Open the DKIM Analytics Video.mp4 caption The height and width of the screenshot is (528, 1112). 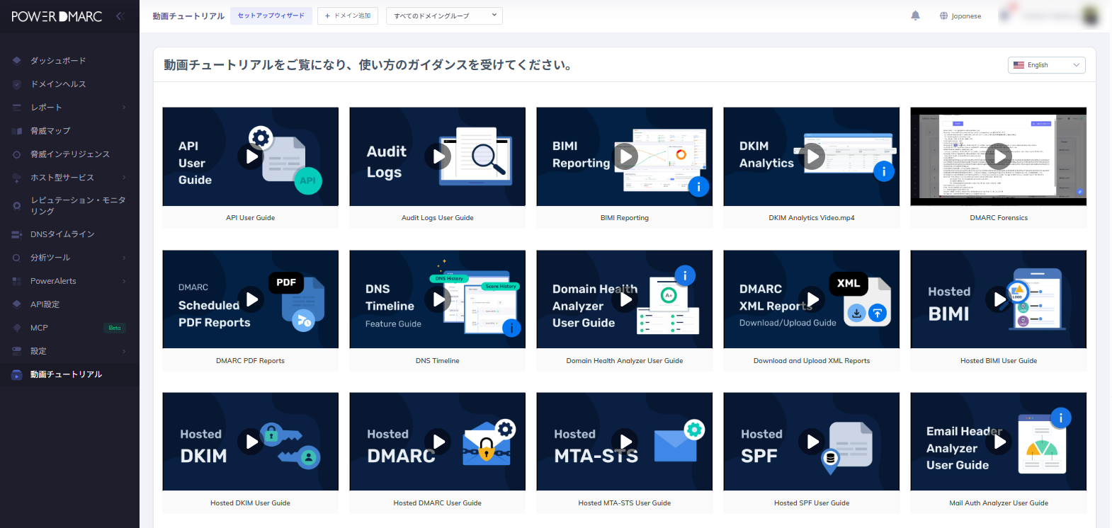[812, 218]
